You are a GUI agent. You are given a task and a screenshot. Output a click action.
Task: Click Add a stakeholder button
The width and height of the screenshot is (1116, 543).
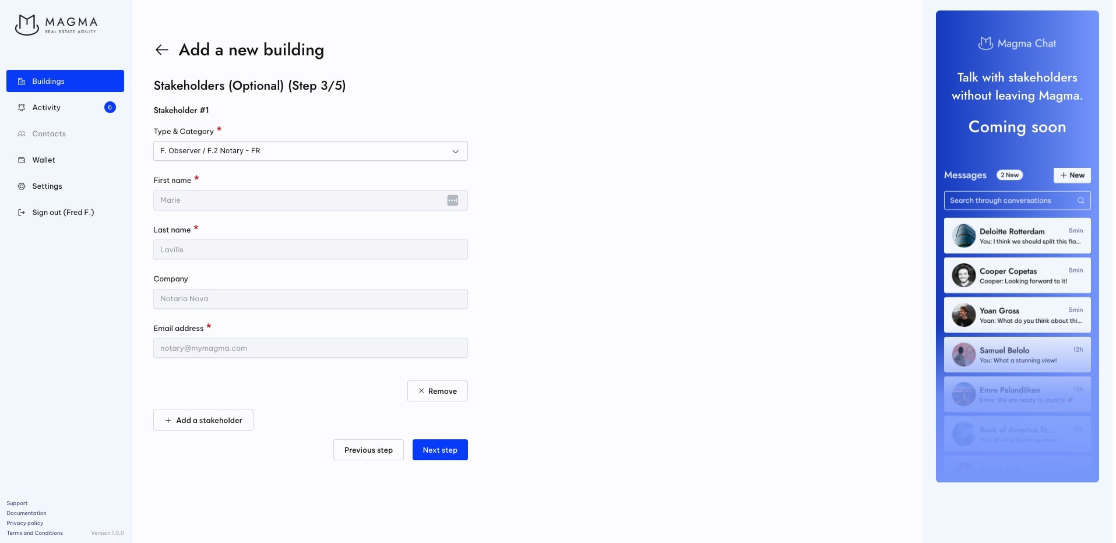click(203, 420)
